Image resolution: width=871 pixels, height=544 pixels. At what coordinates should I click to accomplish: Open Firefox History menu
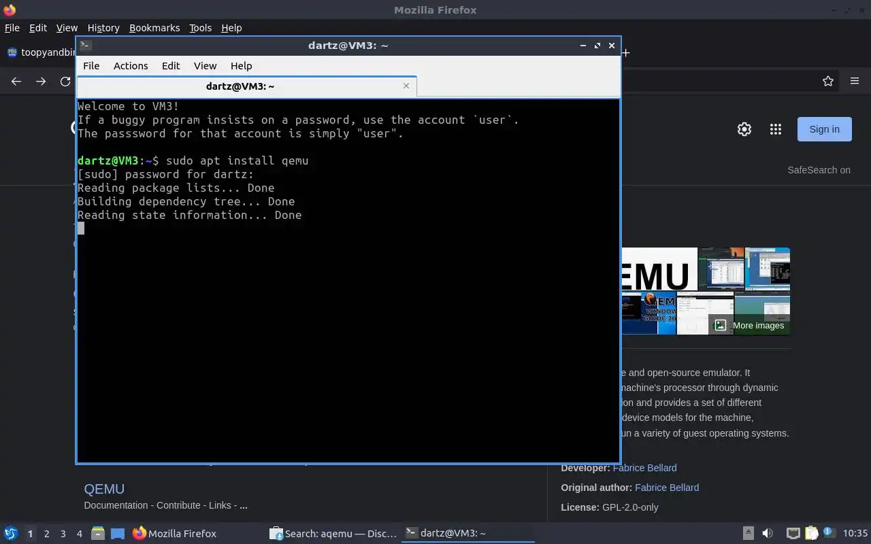(103, 28)
